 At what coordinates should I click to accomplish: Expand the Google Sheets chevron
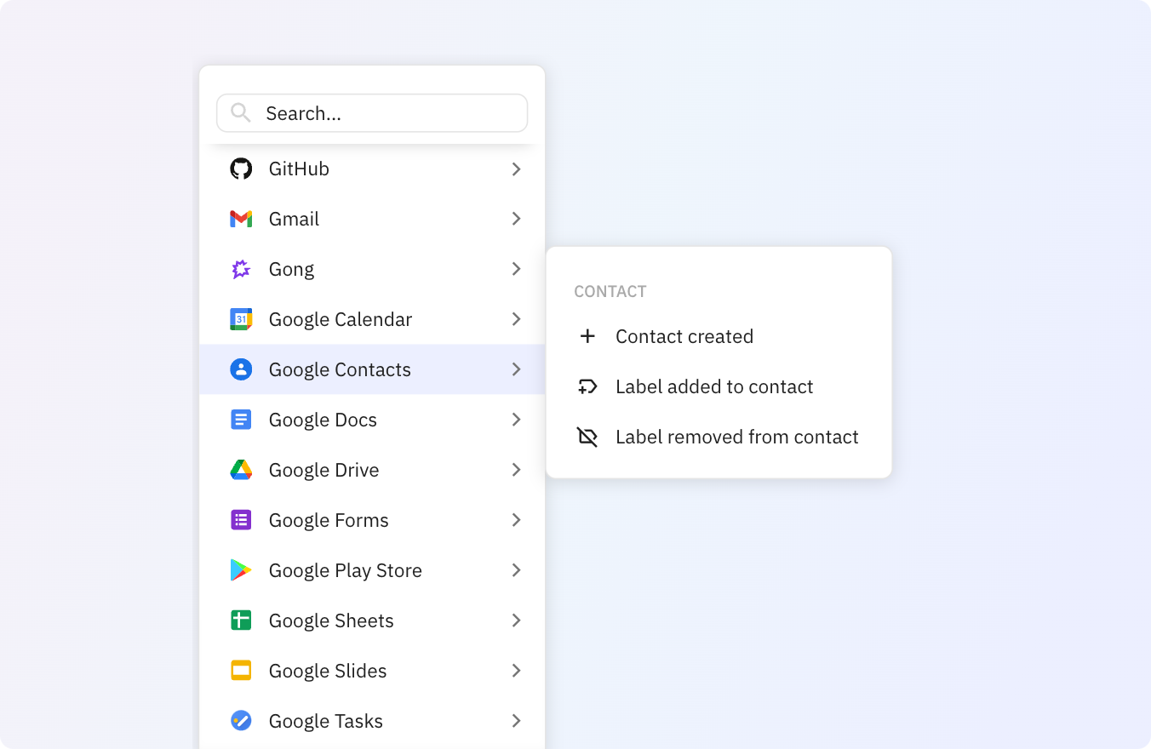pos(516,620)
